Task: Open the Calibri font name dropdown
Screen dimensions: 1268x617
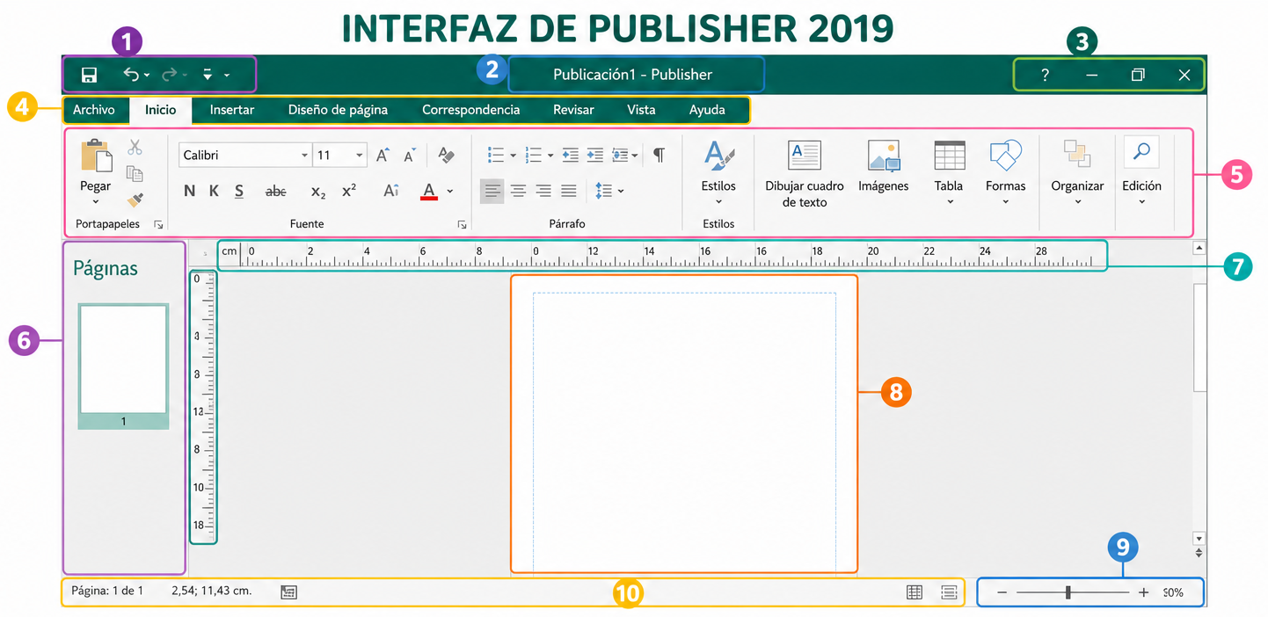Action: [x=244, y=155]
